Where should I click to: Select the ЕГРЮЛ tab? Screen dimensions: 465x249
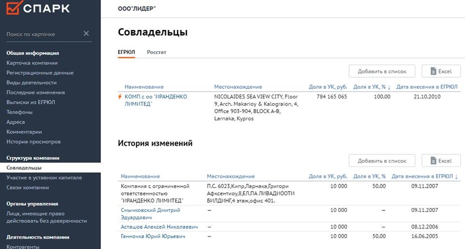click(x=127, y=52)
